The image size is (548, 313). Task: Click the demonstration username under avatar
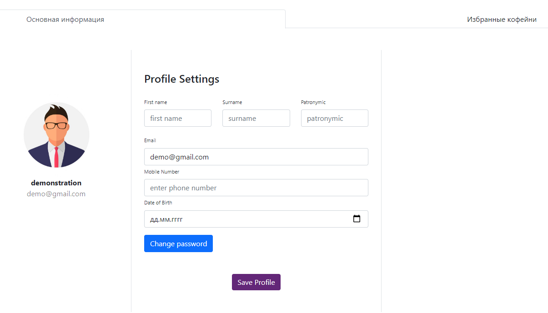click(56, 183)
